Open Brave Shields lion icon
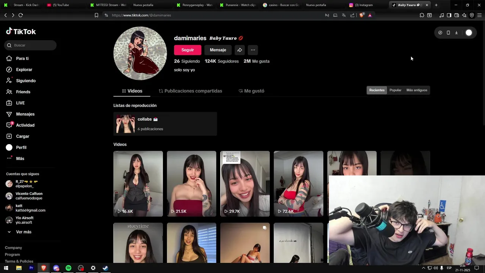 click(x=361, y=15)
